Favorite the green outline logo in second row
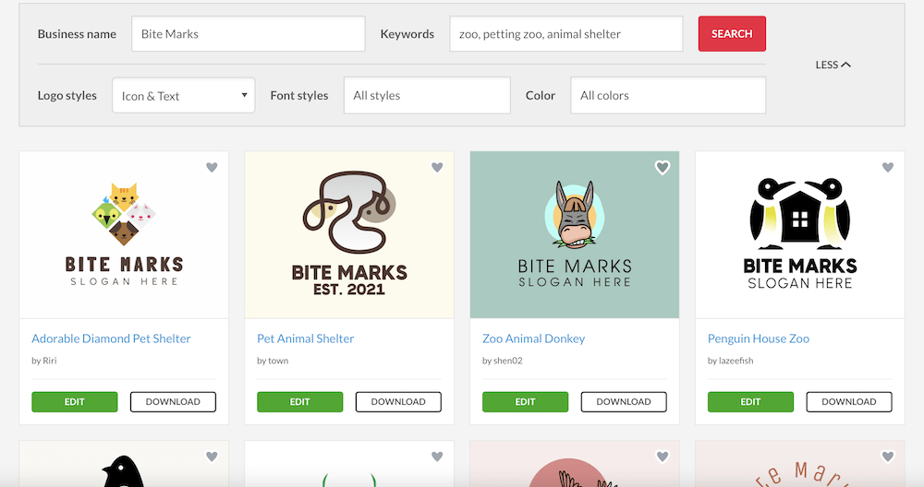This screenshot has width=924, height=487. point(437,457)
